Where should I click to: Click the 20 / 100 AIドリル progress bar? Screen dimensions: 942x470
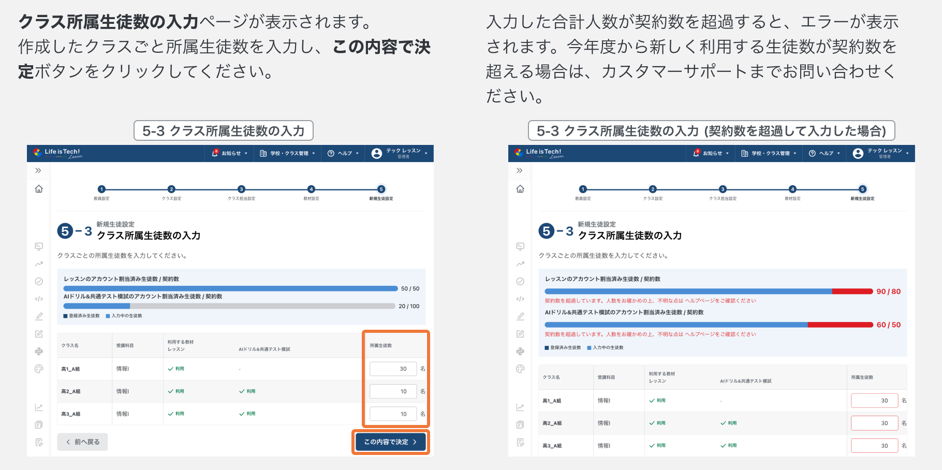click(229, 306)
